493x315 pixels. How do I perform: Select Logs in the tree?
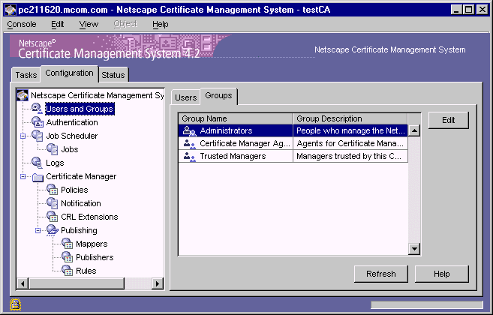point(55,163)
